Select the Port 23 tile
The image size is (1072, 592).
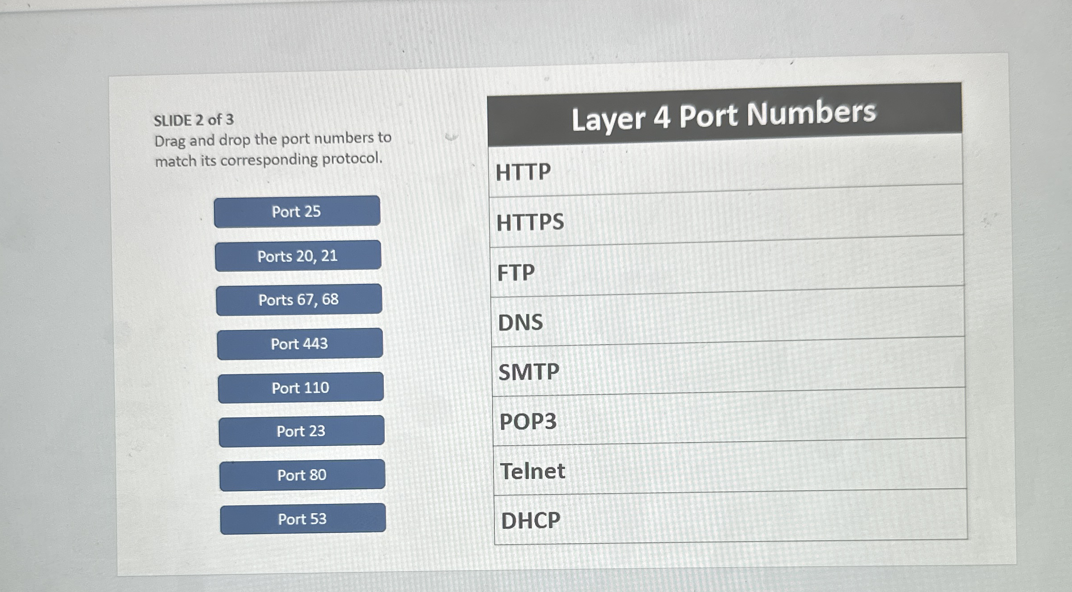[302, 431]
